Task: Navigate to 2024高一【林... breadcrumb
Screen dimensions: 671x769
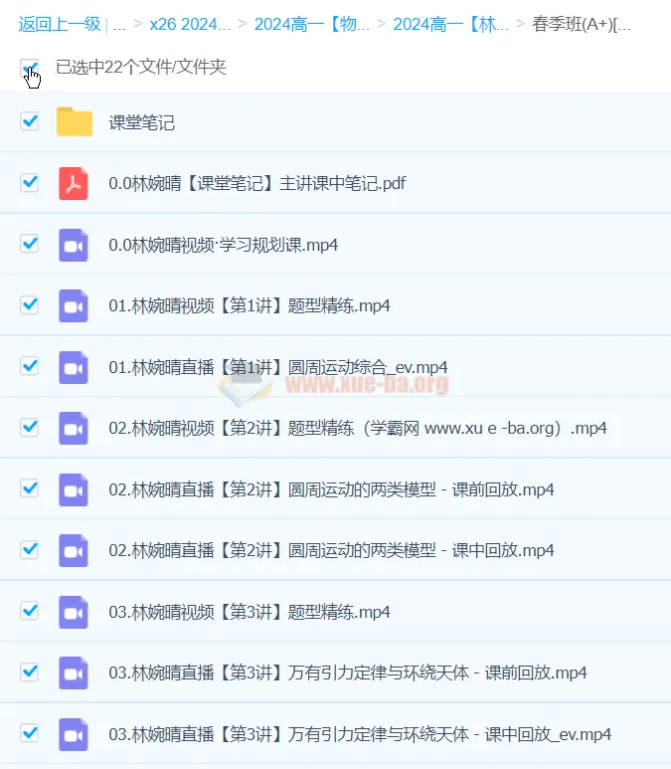Action: [450, 24]
